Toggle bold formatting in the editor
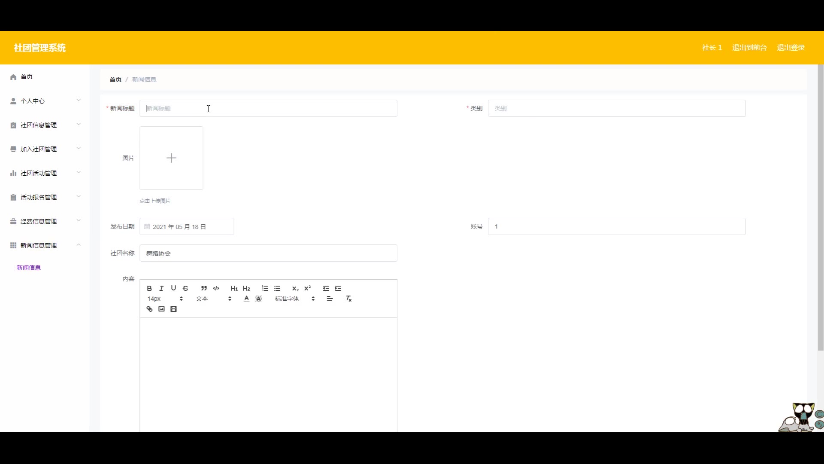The image size is (824, 464). pyautogui.click(x=149, y=288)
